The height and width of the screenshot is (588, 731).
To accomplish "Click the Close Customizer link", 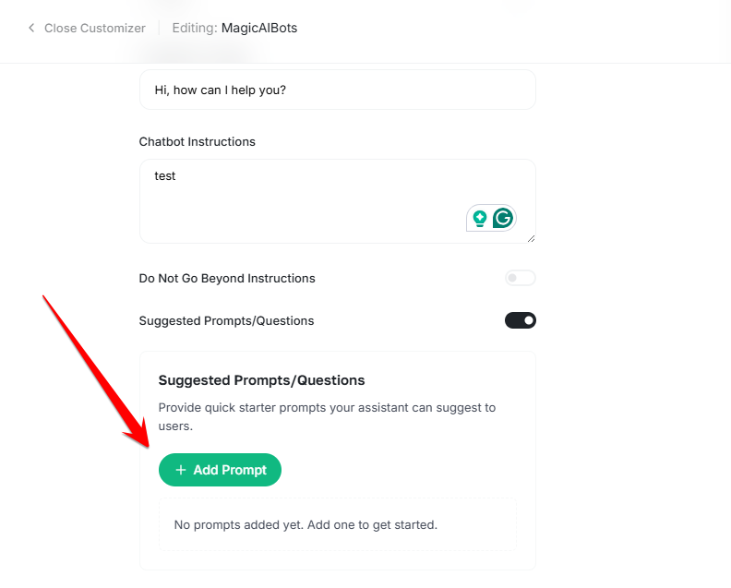I will [x=94, y=28].
